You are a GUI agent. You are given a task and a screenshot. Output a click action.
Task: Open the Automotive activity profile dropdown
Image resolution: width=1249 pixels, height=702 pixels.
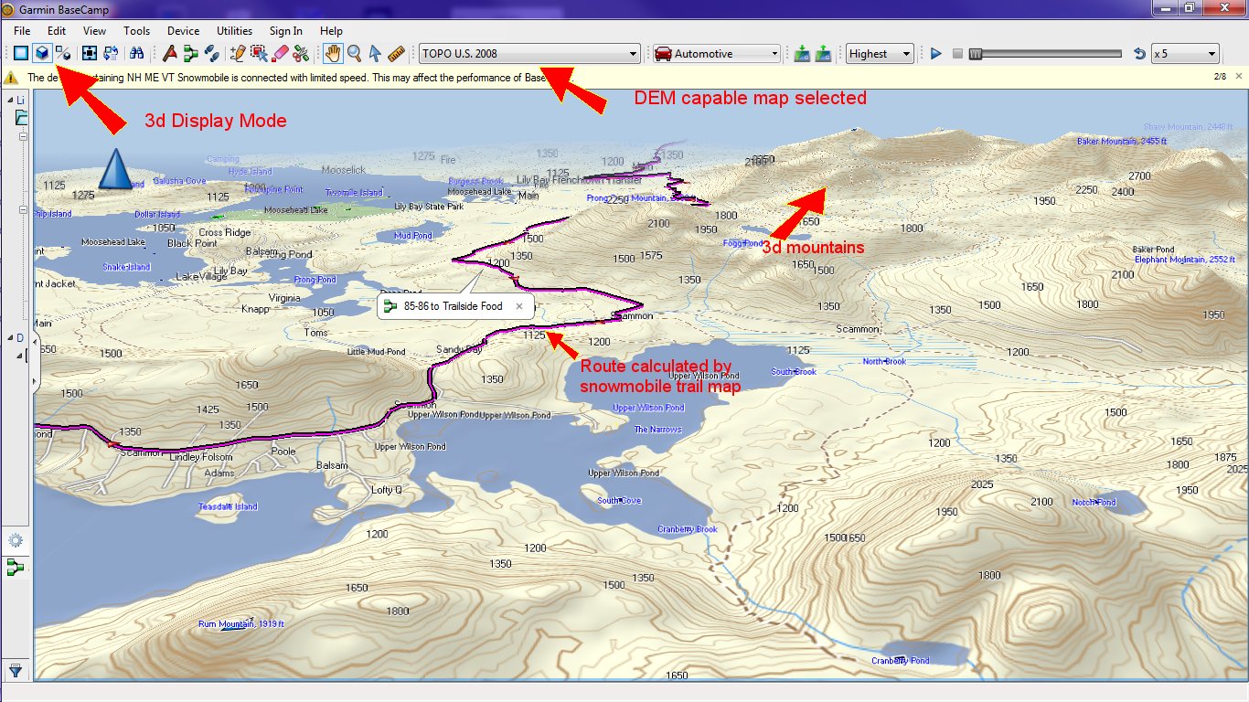(716, 54)
